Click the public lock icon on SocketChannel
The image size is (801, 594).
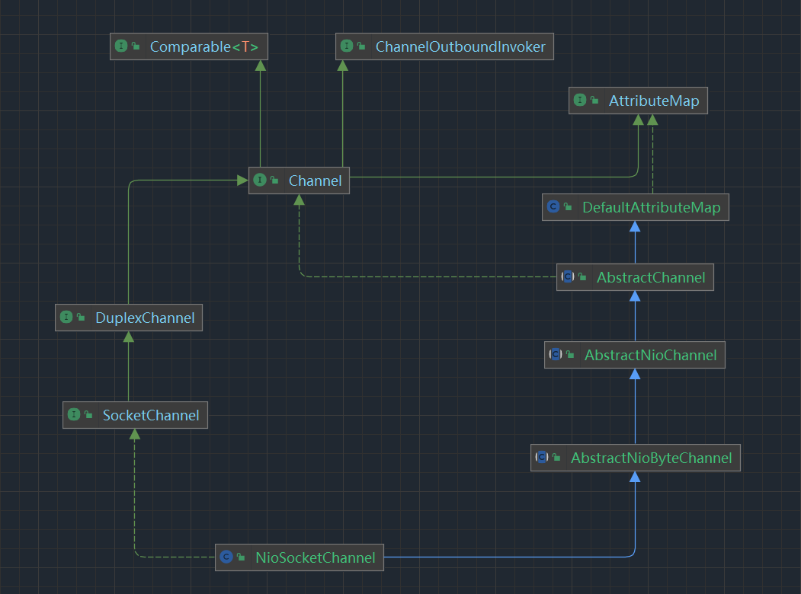[88, 416]
